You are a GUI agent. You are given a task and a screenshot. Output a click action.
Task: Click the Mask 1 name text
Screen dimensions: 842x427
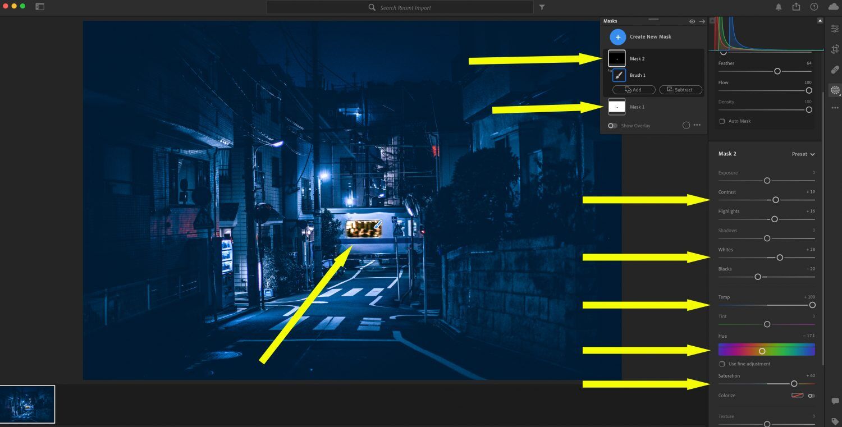click(x=637, y=107)
